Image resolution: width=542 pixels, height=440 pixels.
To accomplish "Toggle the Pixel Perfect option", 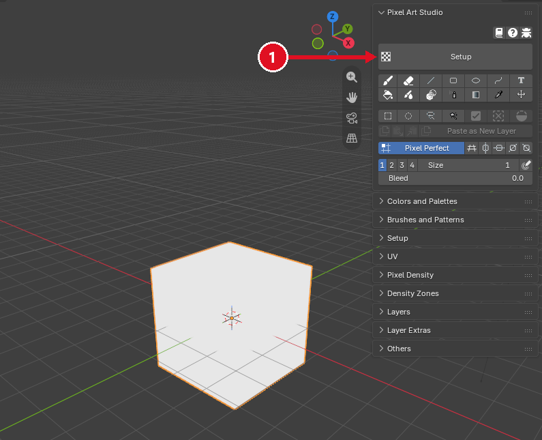I will click(421, 148).
